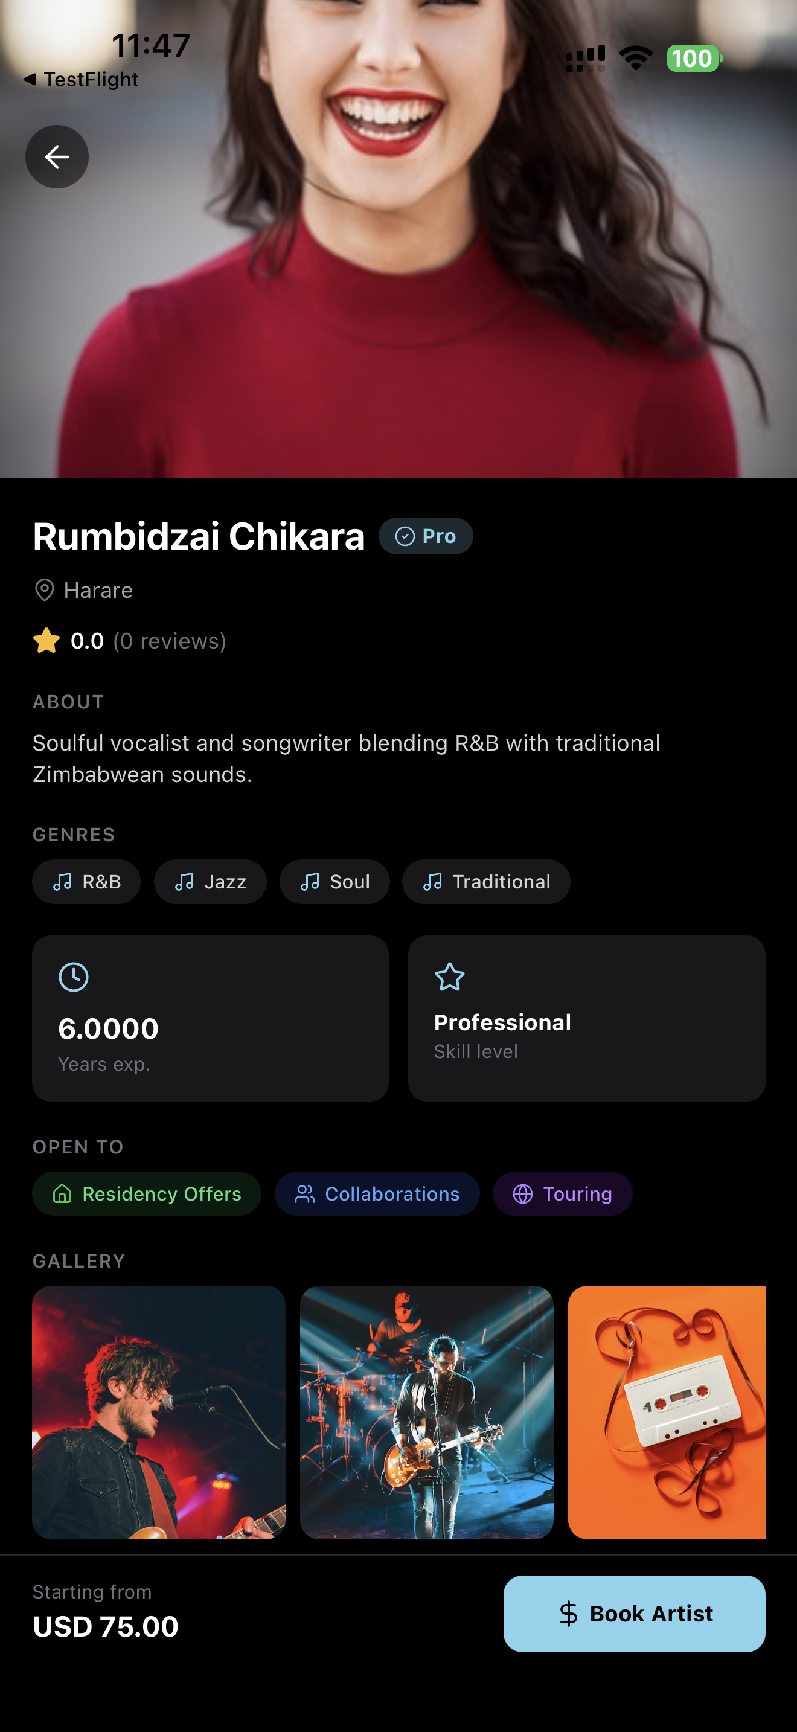Tap the Collaborations tag
The width and height of the screenshot is (797, 1732).
point(377,1193)
